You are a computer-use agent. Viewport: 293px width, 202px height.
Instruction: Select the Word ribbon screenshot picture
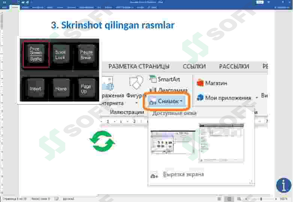[x=185, y=123]
